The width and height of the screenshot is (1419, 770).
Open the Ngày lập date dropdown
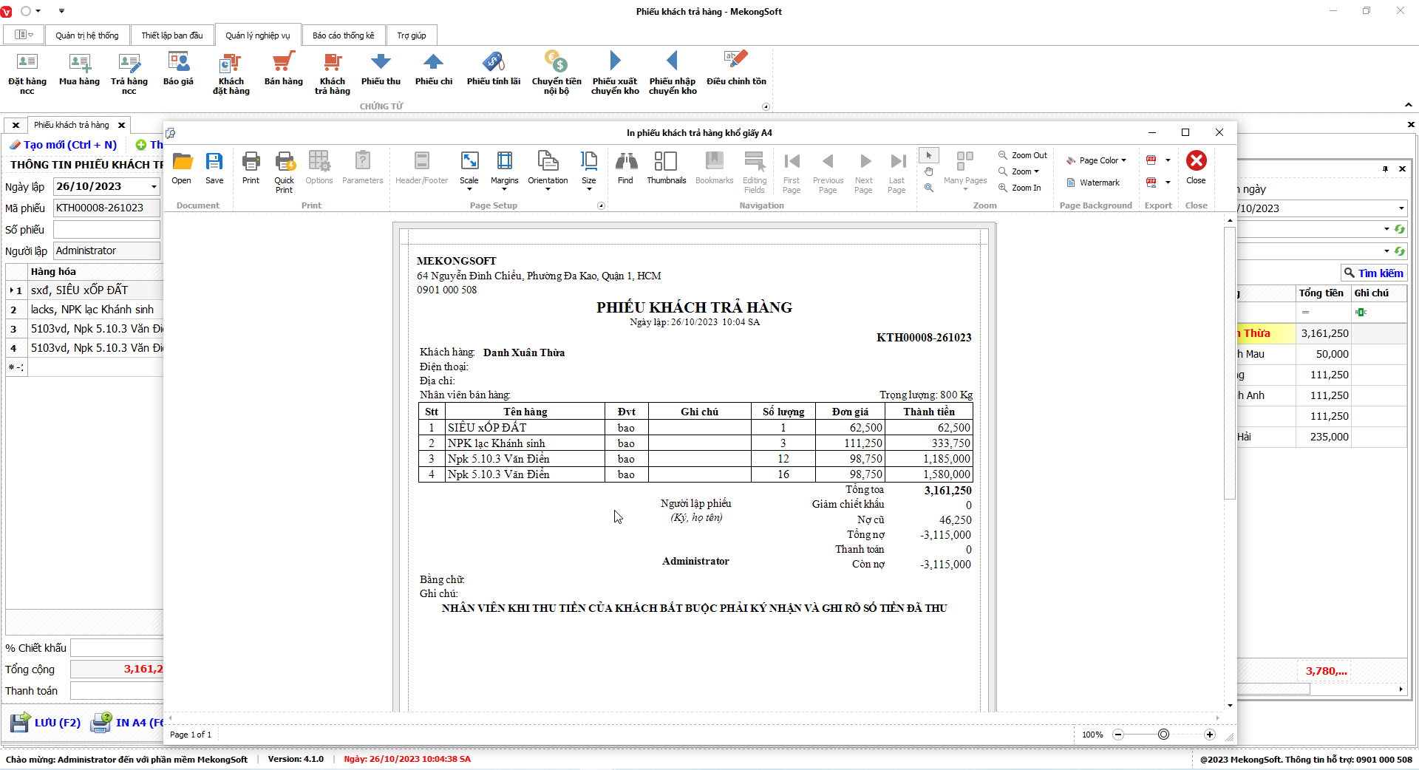[x=154, y=187]
